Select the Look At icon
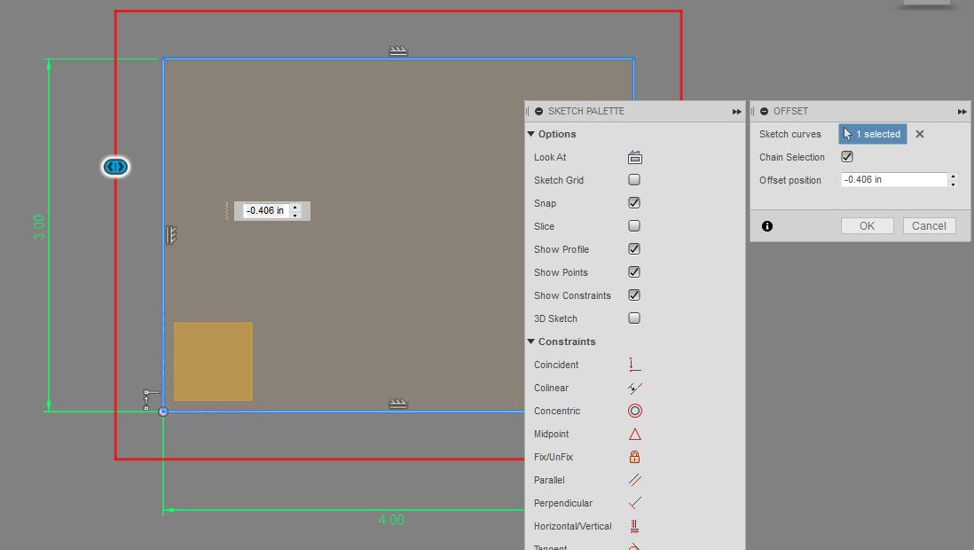Screen dimensions: 974x550 (634, 156)
